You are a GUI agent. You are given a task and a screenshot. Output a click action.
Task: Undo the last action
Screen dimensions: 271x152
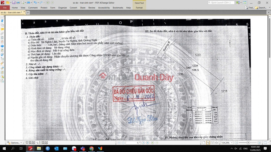[x=35, y=3]
